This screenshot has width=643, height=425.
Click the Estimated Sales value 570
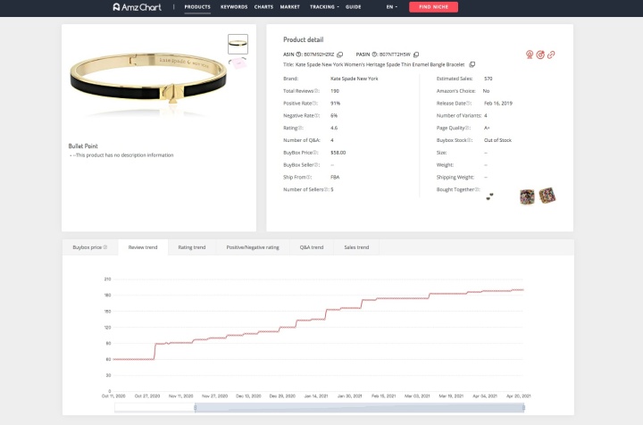pyautogui.click(x=488, y=79)
